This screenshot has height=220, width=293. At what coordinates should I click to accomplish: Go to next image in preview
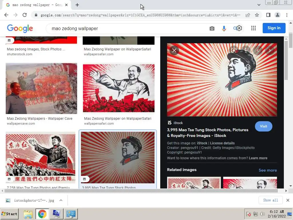click(x=270, y=50)
